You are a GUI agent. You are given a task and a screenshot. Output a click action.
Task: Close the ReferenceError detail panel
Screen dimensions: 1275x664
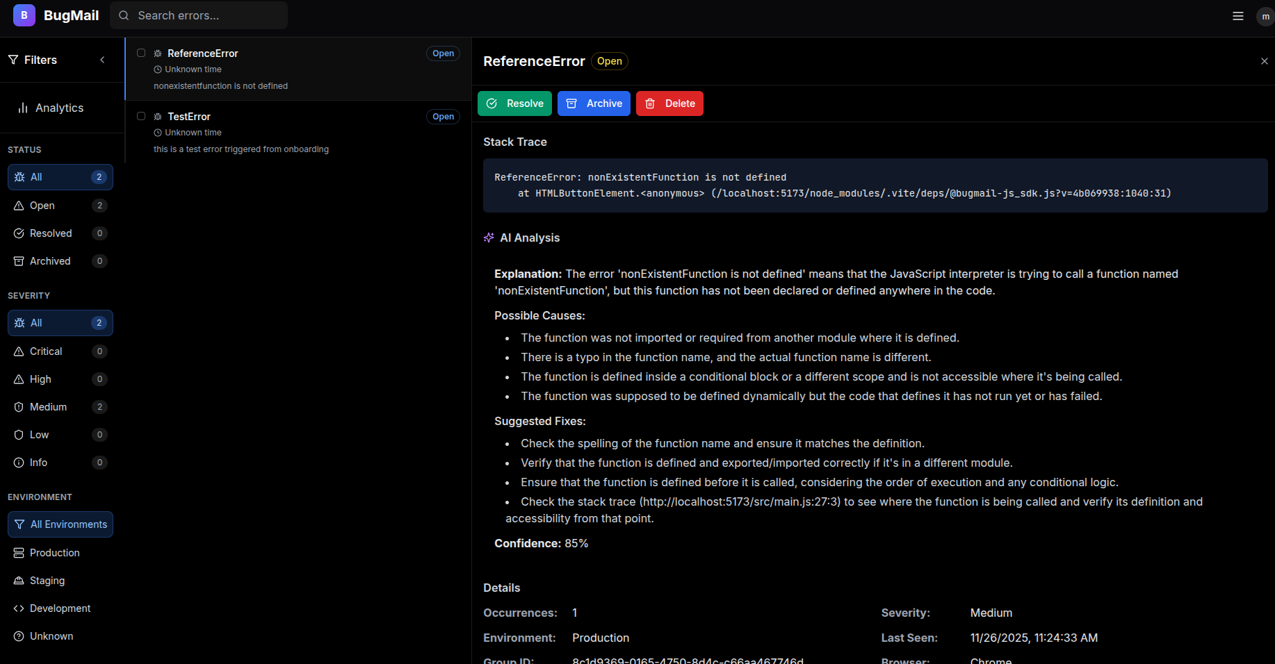coord(1264,61)
